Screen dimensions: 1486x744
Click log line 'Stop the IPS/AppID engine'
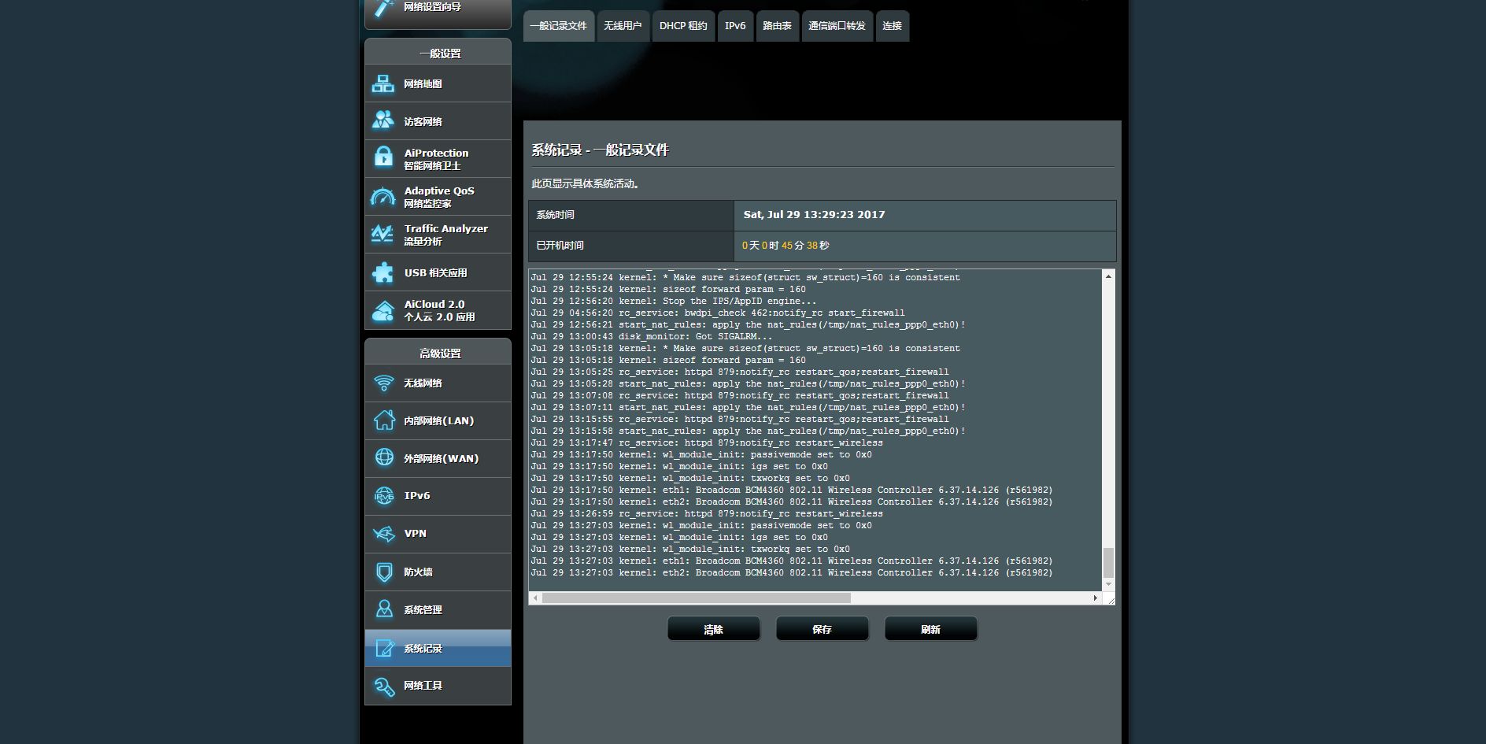pyautogui.click(x=674, y=301)
